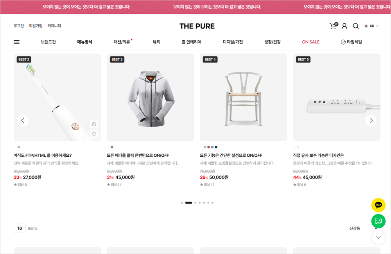The width and height of the screenshot is (391, 254).
Task: Click the 회원가입 sign-up link
Action: tap(36, 26)
